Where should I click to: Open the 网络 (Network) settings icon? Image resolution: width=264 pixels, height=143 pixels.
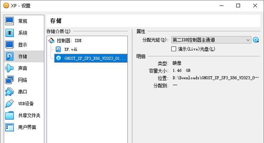[x=9, y=80]
